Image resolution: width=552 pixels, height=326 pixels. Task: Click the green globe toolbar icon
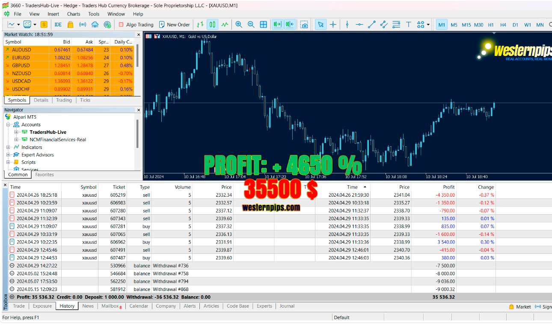[107, 25]
